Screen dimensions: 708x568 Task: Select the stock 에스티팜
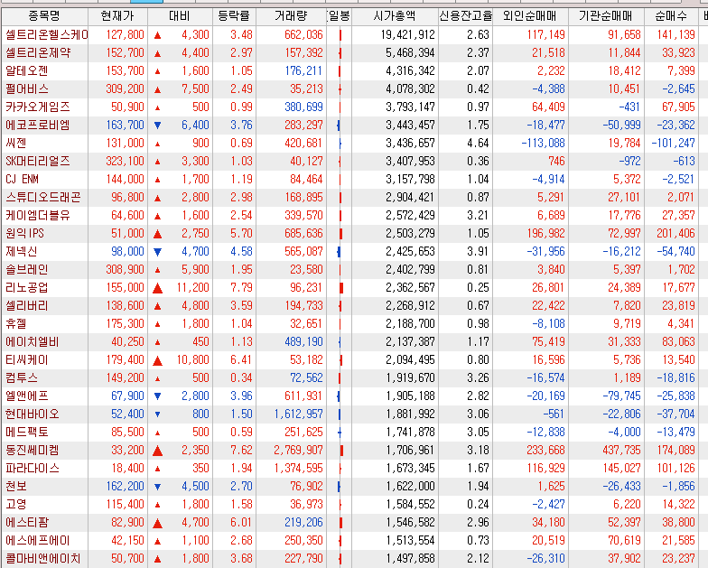point(27,522)
